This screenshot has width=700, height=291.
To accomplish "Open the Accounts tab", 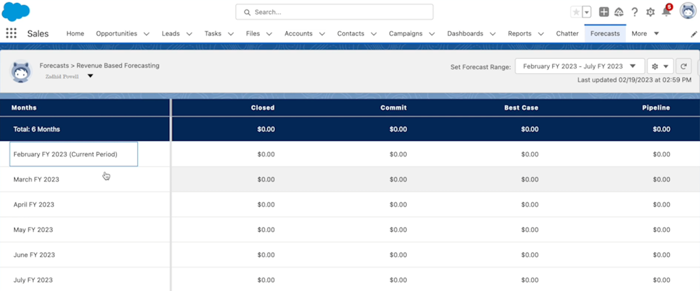I will 299,33.
